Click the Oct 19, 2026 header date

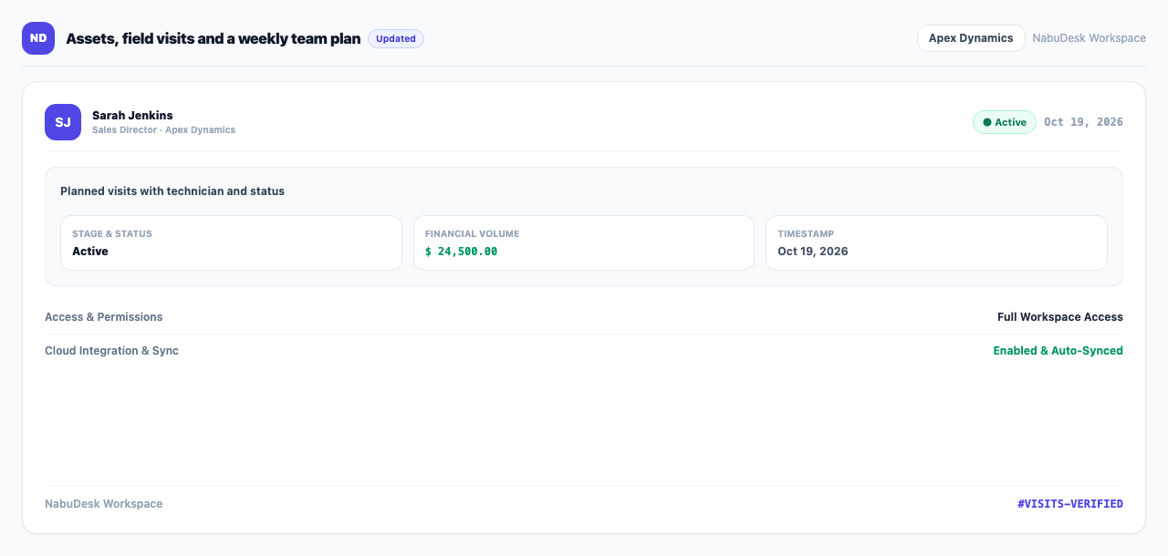pos(1083,122)
